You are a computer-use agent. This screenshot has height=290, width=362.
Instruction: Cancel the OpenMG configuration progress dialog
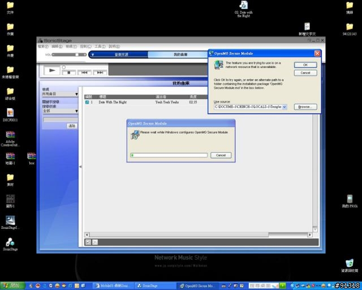[x=221, y=155]
